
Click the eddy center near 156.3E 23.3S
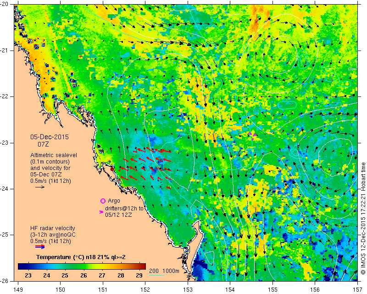point(335,158)
